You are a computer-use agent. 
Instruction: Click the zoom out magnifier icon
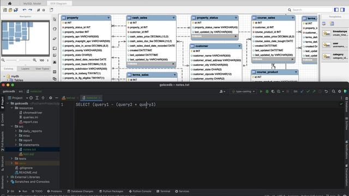3,60
